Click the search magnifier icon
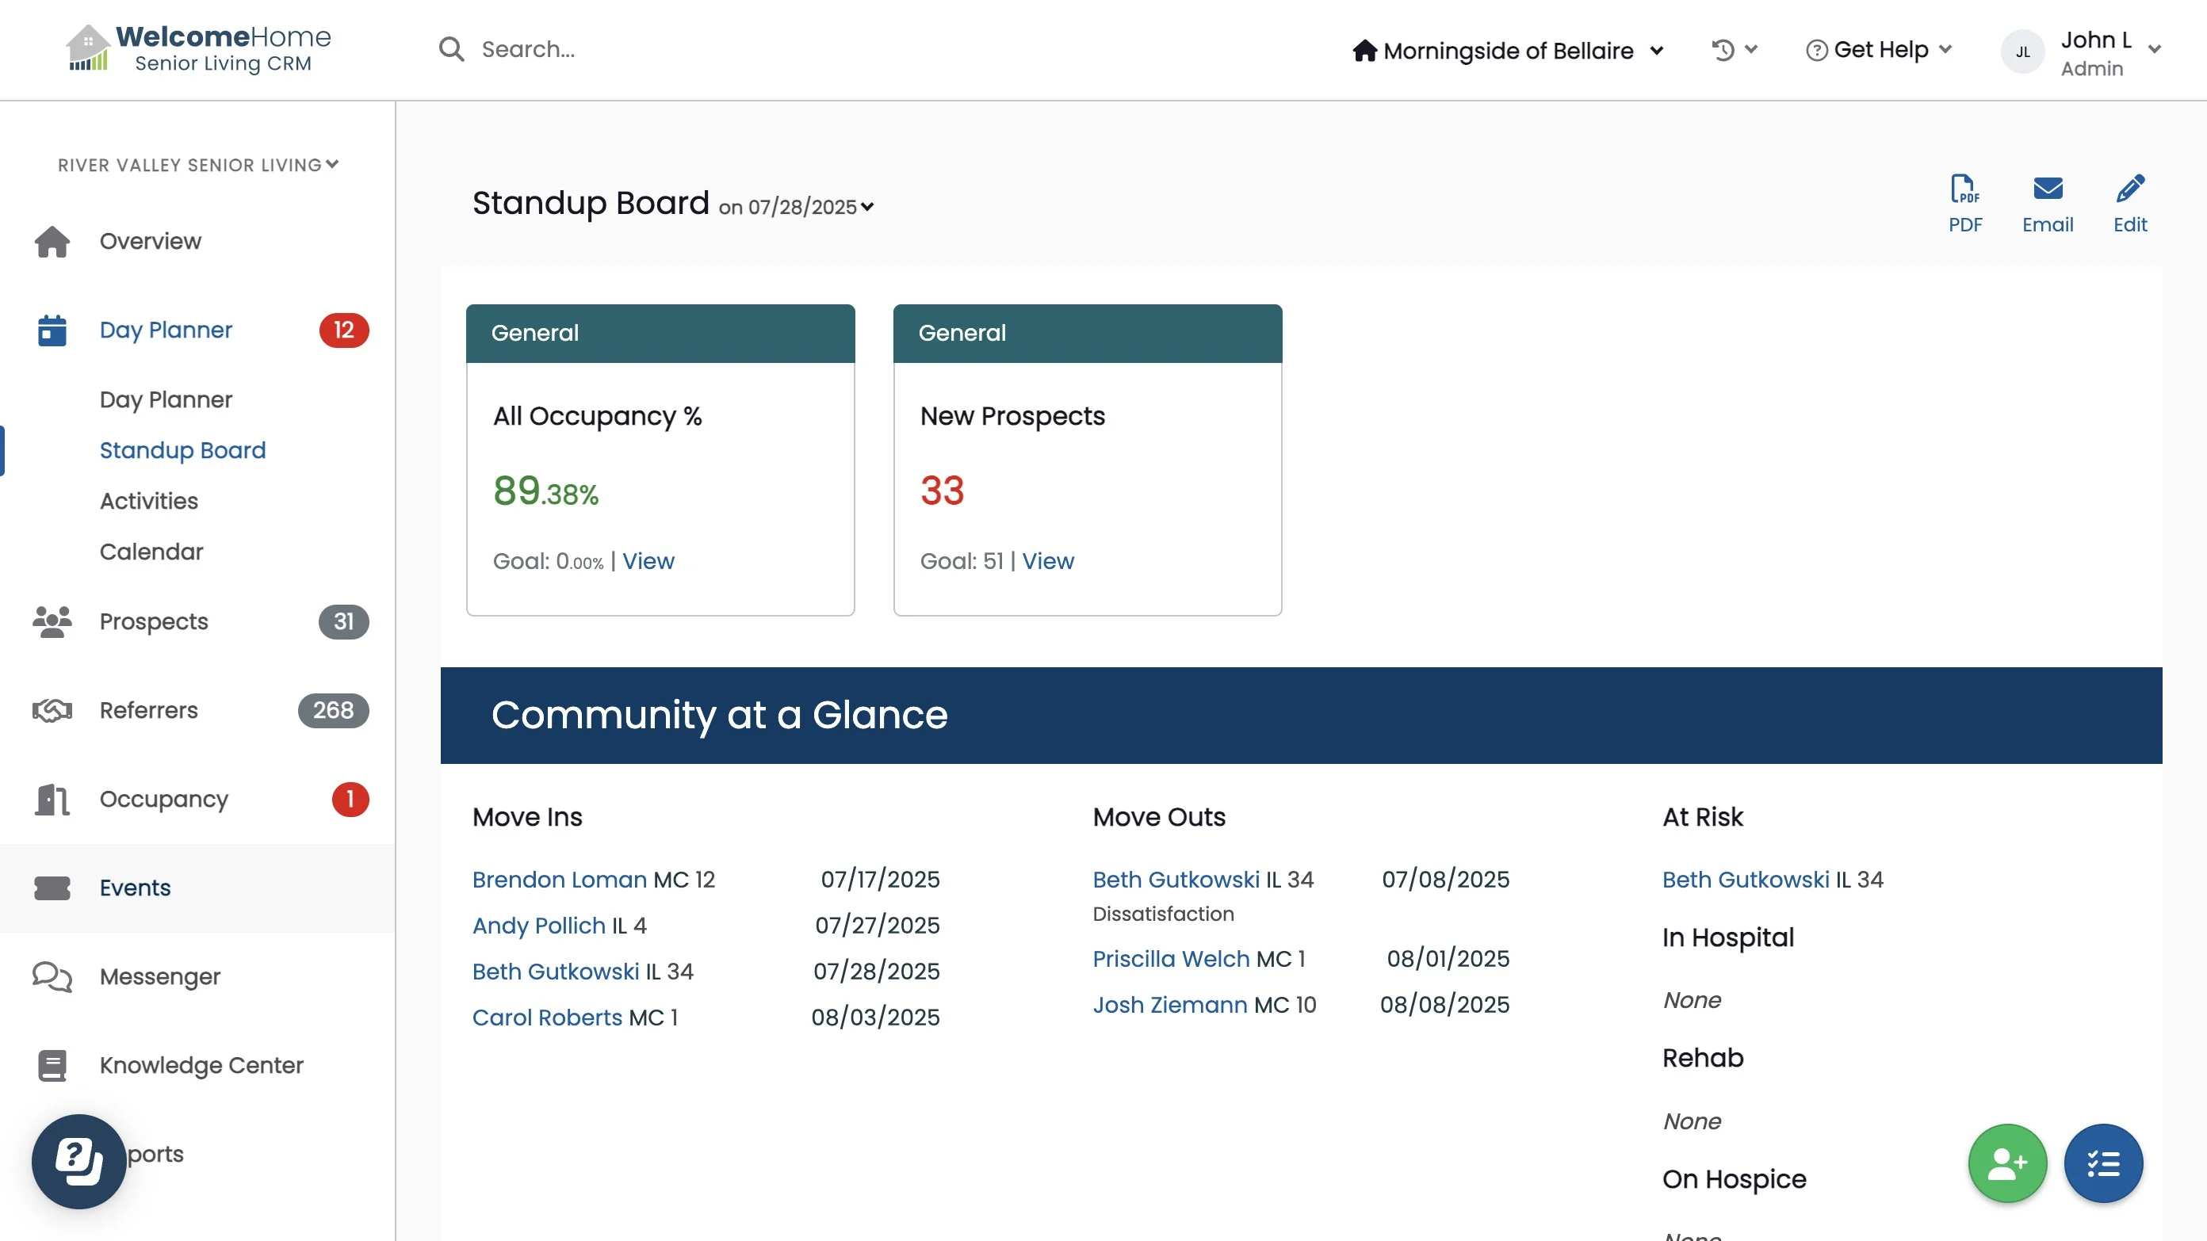The height and width of the screenshot is (1241, 2207). 452,50
